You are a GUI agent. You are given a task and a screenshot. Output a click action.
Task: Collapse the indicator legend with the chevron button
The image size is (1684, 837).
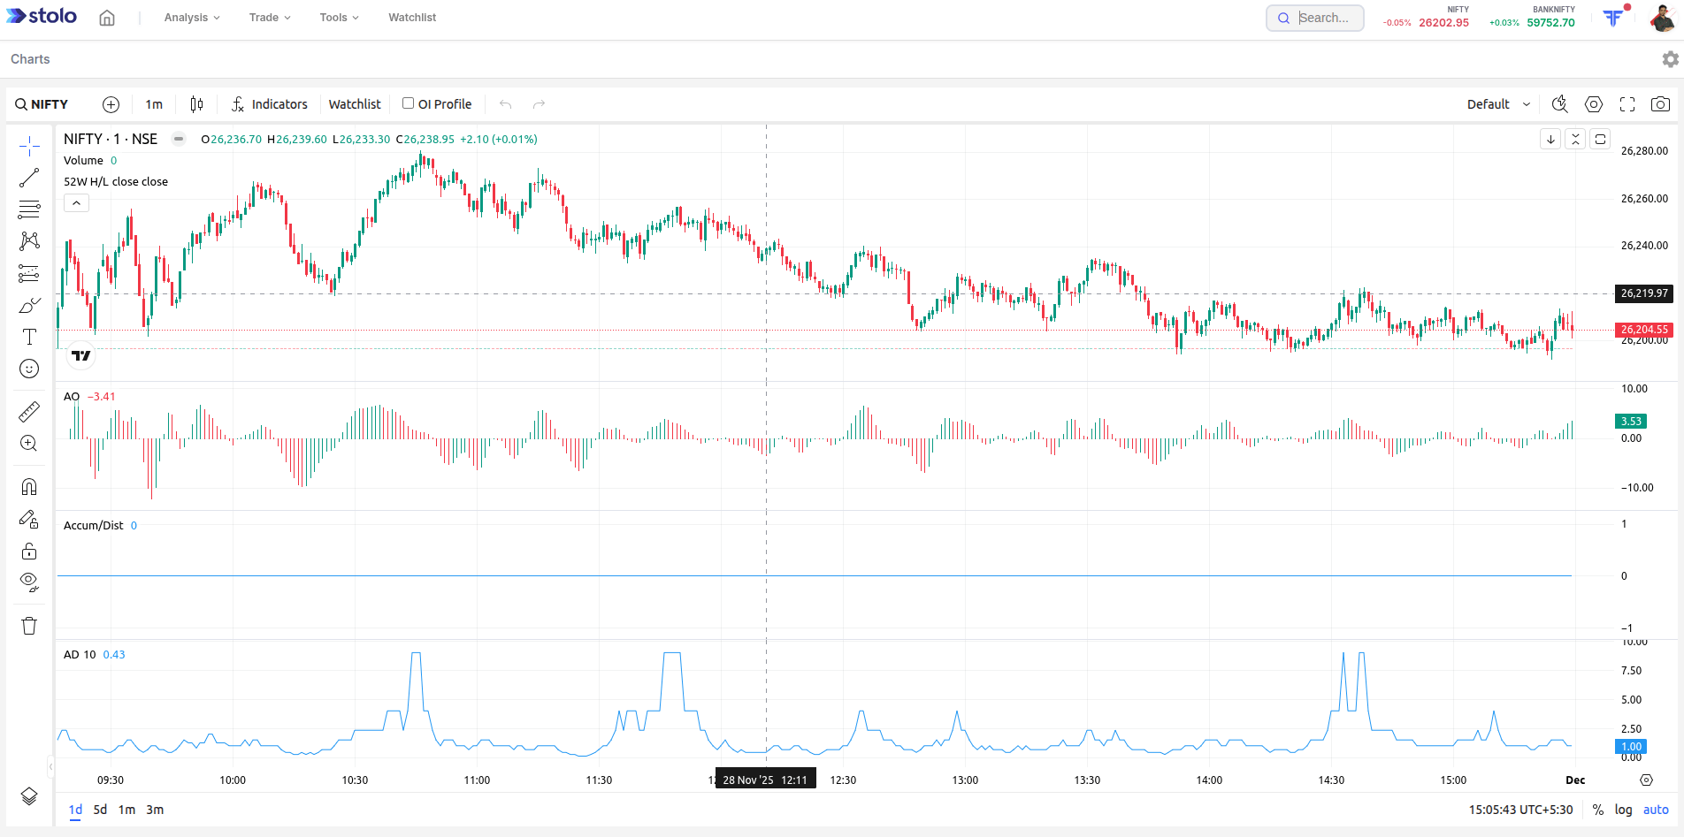coord(76,202)
